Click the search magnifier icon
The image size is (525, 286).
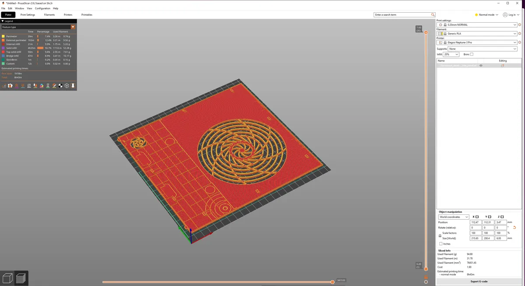click(433, 15)
